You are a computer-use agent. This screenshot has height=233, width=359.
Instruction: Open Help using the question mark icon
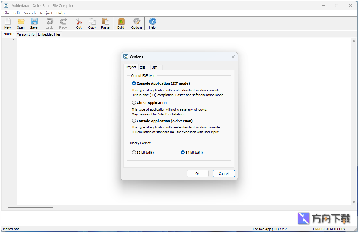pyautogui.click(x=152, y=23)
